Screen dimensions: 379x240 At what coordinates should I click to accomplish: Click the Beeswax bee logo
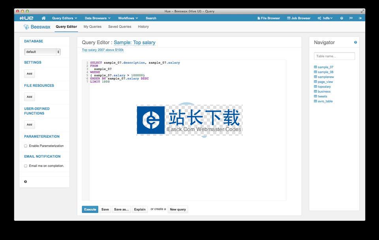(26, 27)
